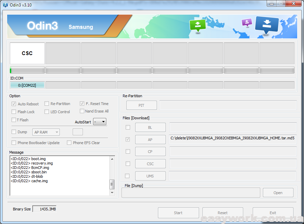Select the dt-blob log line
Image resolution: width=304 pixels, height=224 pixels.
pos(27,176)
